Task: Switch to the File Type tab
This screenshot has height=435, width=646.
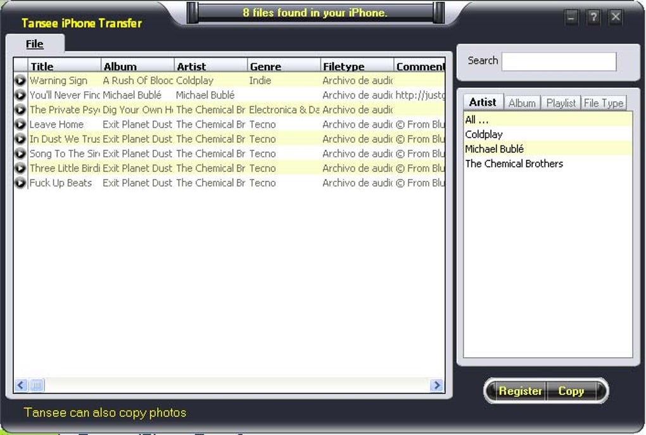Action: [604, 103]
